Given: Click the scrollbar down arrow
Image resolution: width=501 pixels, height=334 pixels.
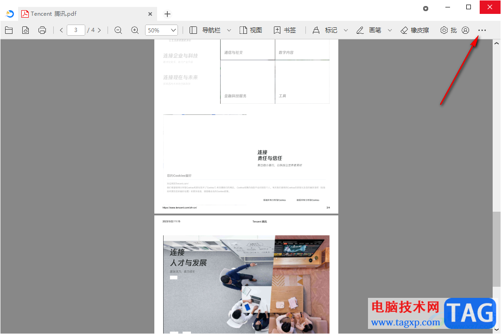Looking at the screenshot, I should (496, 329).
